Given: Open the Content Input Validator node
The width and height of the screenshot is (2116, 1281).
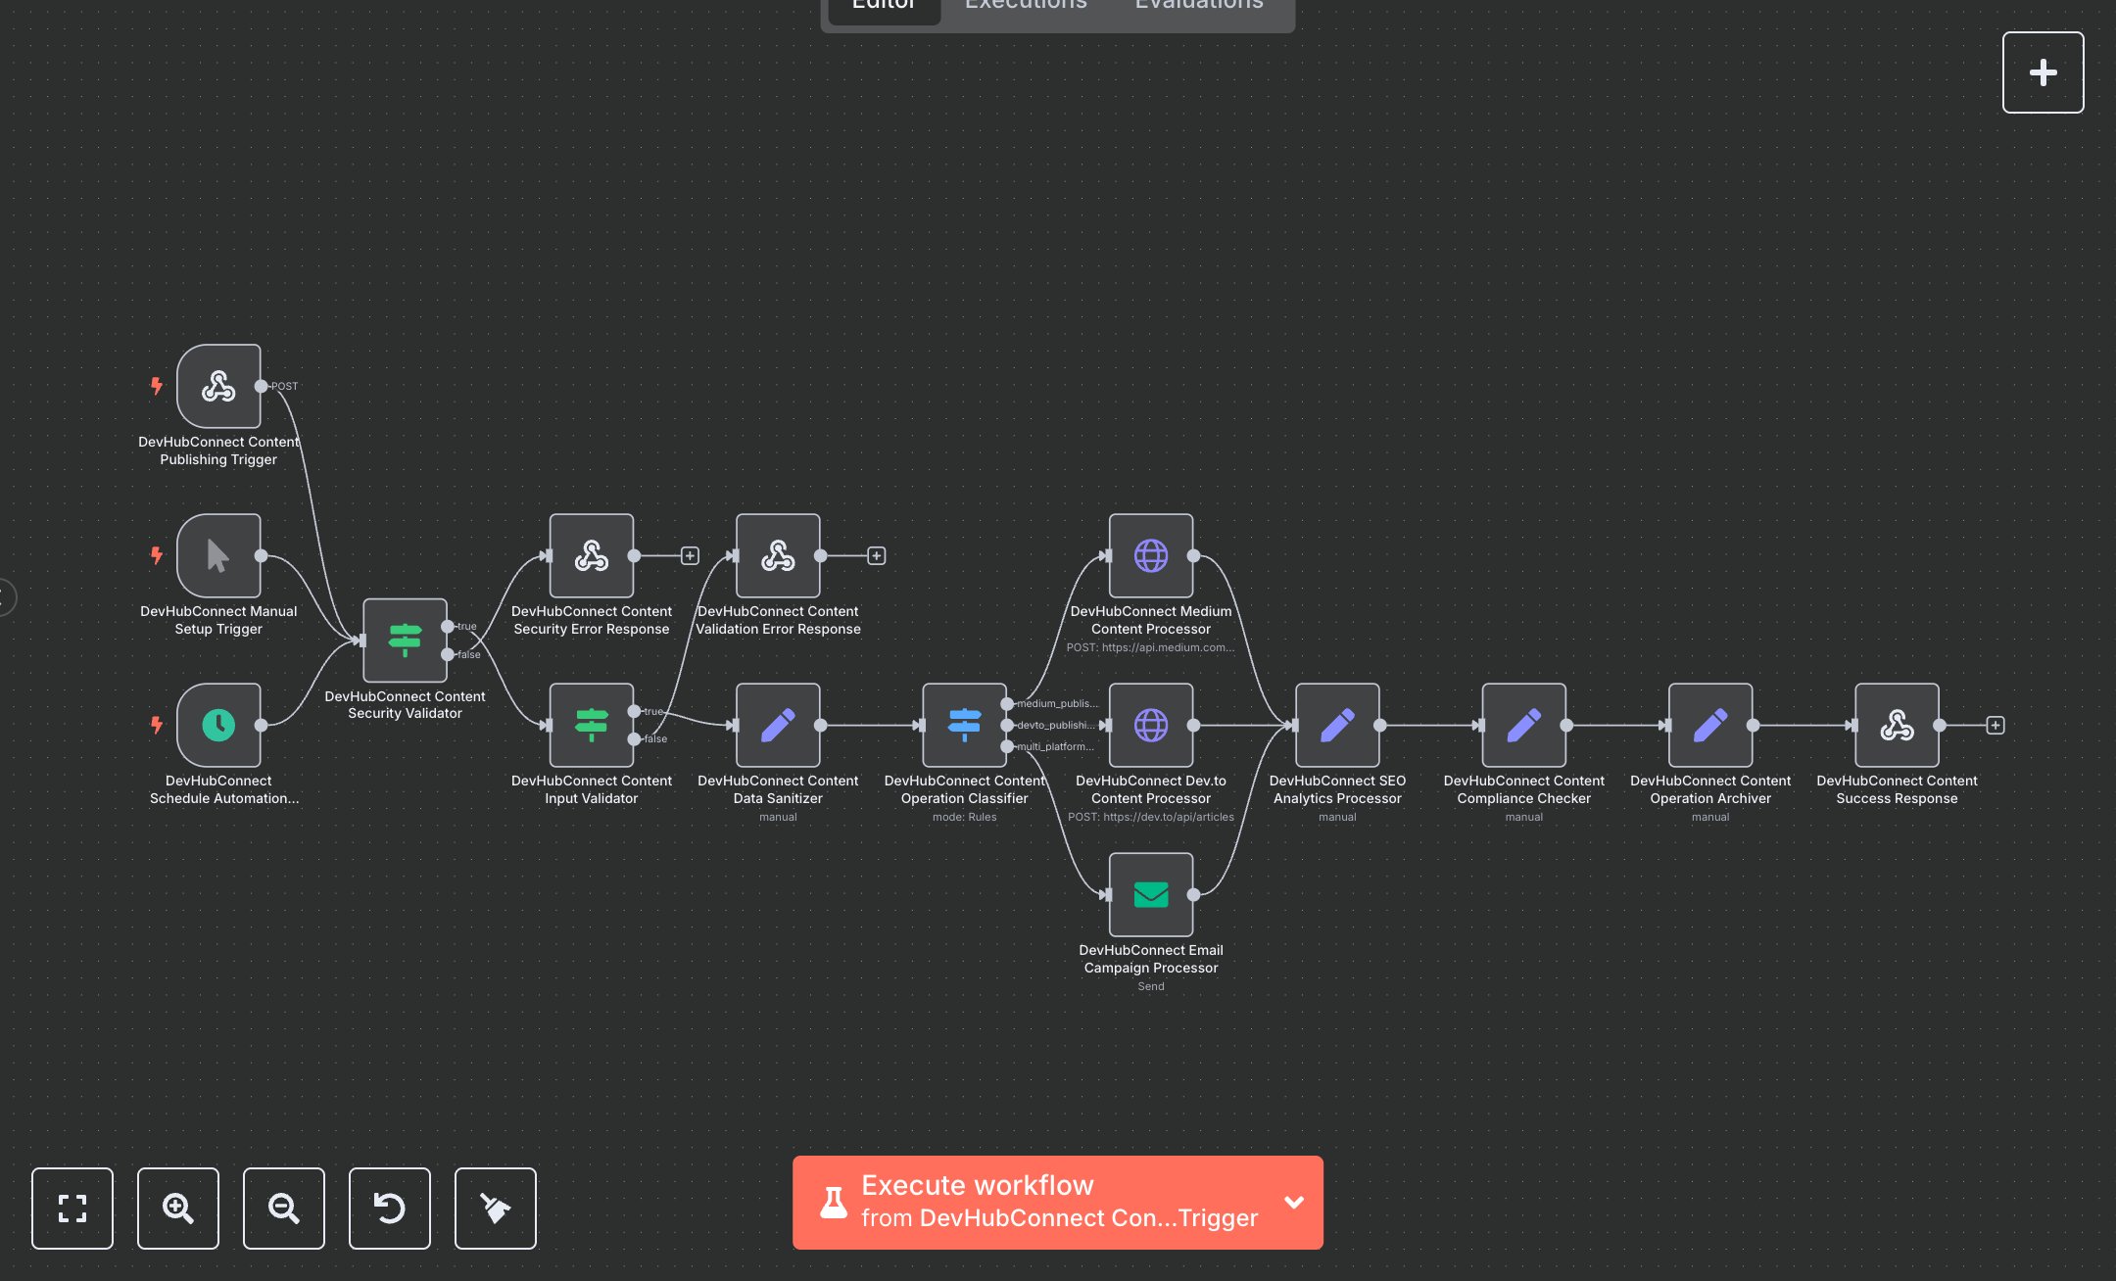Looking at the screenshot, I should (x=591, y=725).
